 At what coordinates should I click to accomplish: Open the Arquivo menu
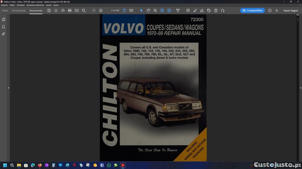[4, 5]
